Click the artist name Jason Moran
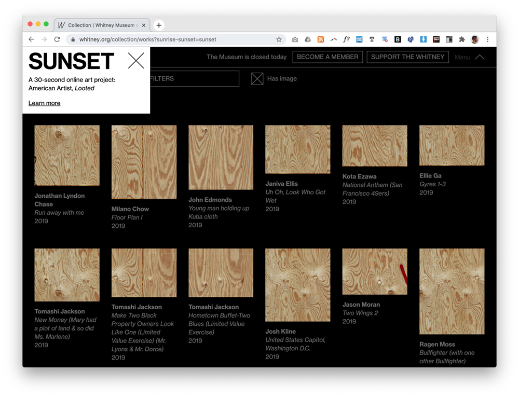The width and height of the screenshot is (519, 397). 361,305
